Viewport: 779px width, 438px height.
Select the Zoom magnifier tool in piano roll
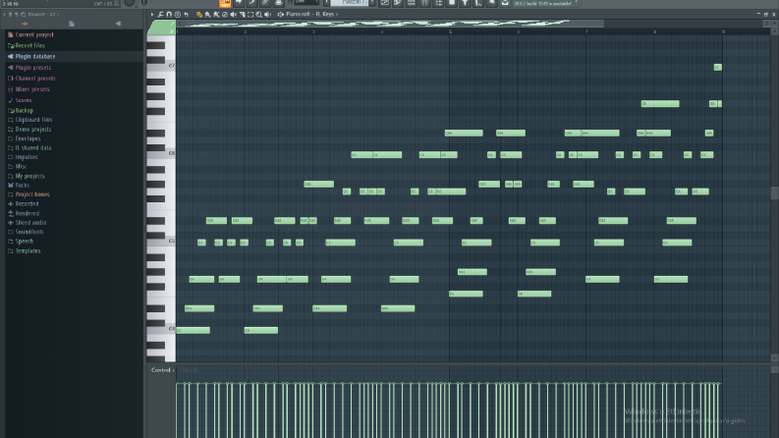pos(258,15)
